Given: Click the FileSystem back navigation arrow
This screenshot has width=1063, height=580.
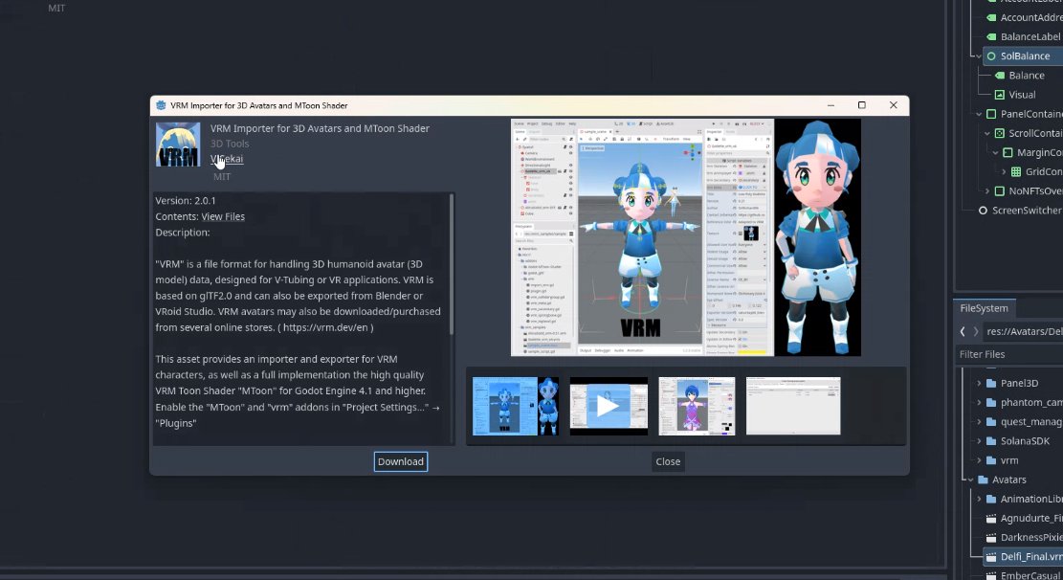Looking at the screenshot, I should (x=963, y=330).
